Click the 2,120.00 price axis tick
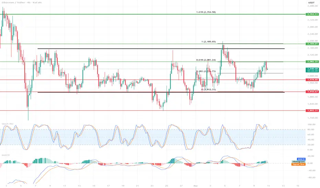320x188 pixels. pos(312,55)
